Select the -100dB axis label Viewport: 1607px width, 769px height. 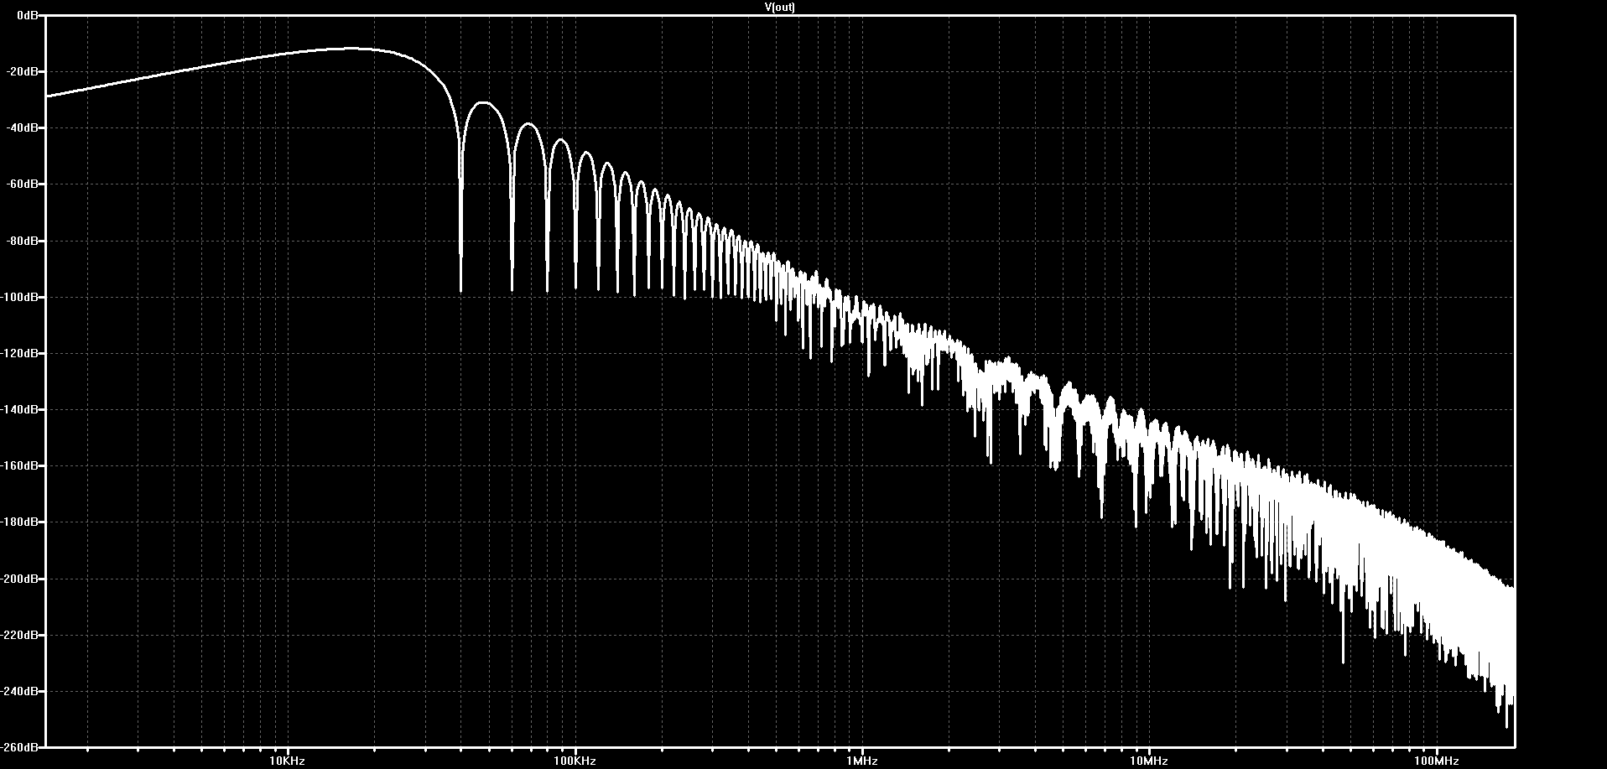20,297
